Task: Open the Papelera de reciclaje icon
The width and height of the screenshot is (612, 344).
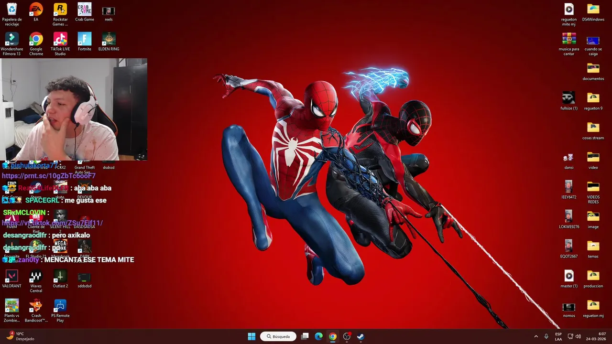Action: coord(11,14)
